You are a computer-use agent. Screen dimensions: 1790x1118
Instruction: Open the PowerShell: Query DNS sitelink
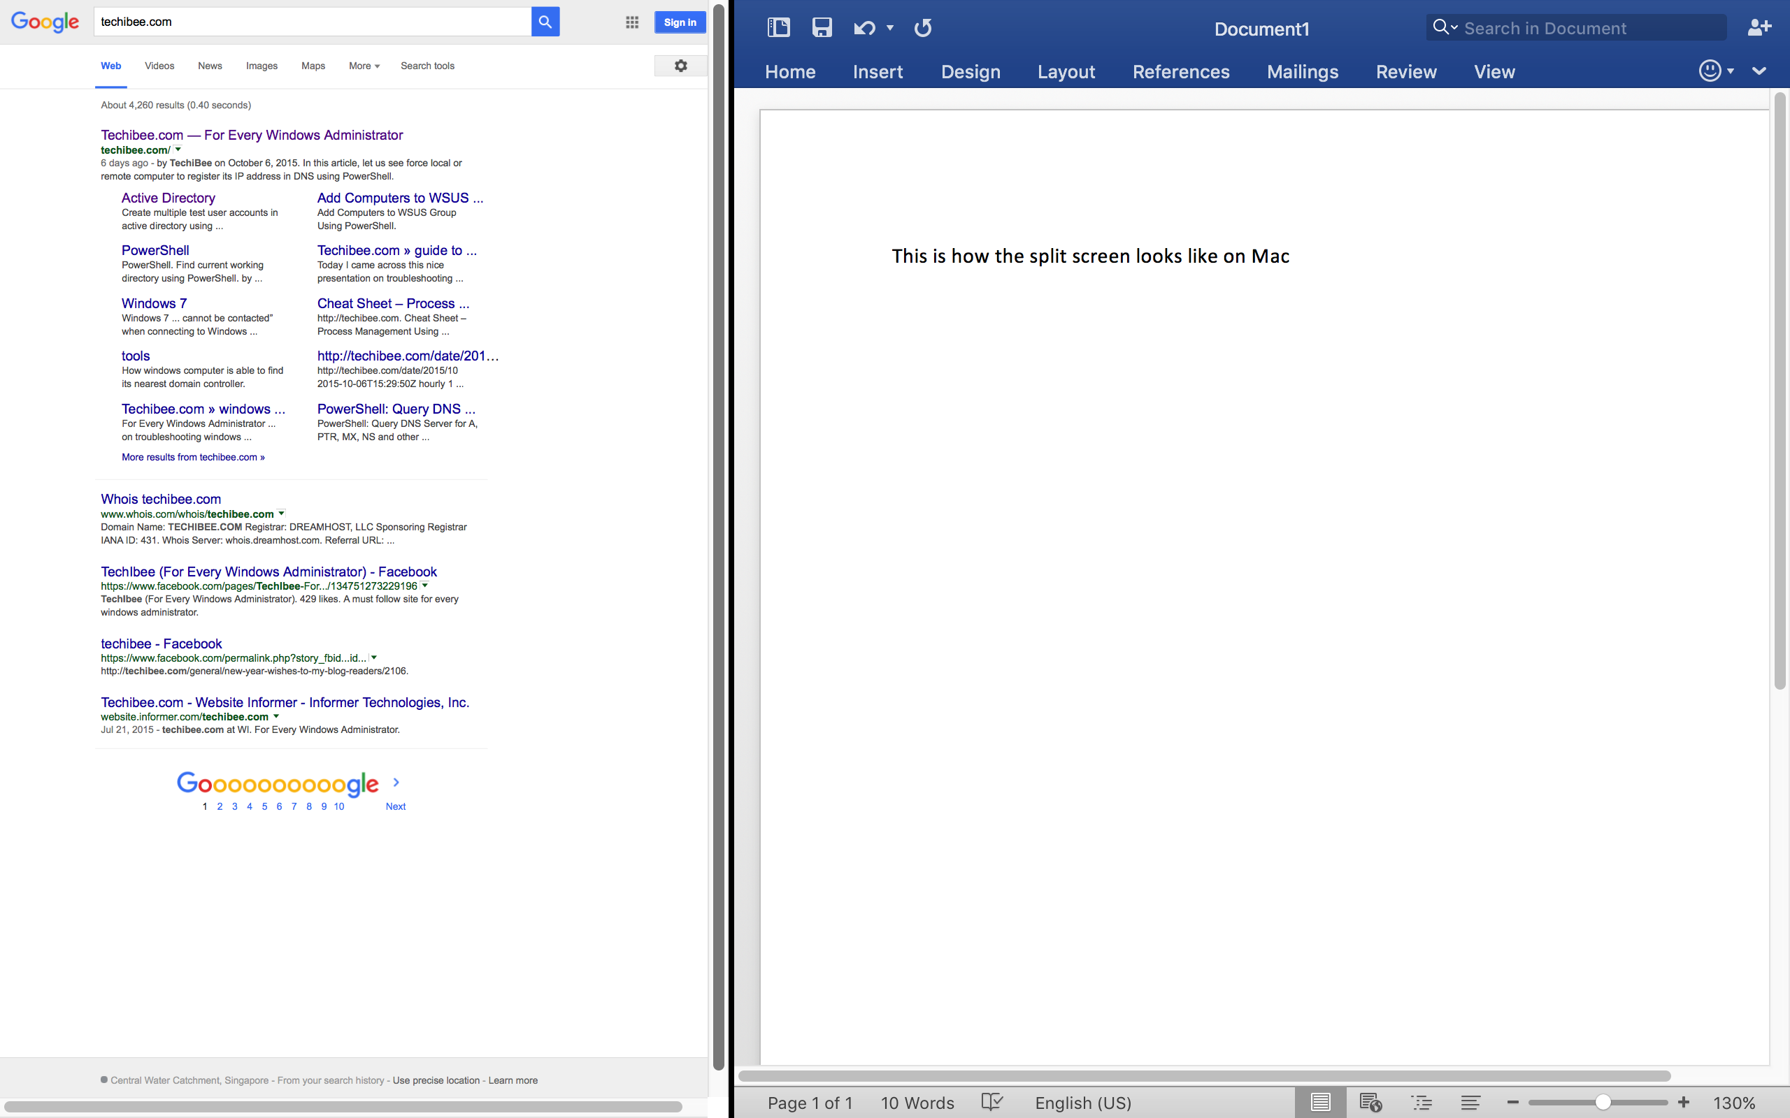(396, 409)
